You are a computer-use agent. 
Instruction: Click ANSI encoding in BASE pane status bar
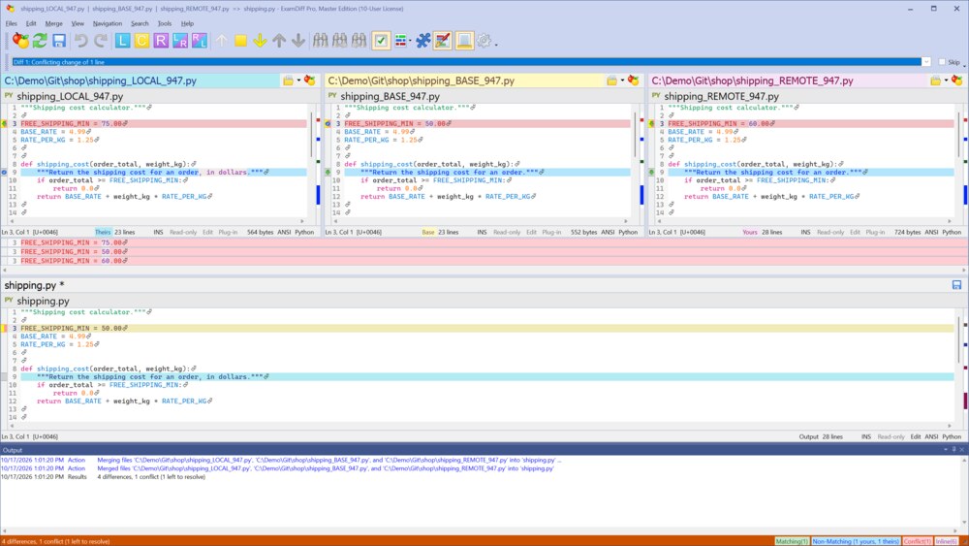tap(608, 232)
